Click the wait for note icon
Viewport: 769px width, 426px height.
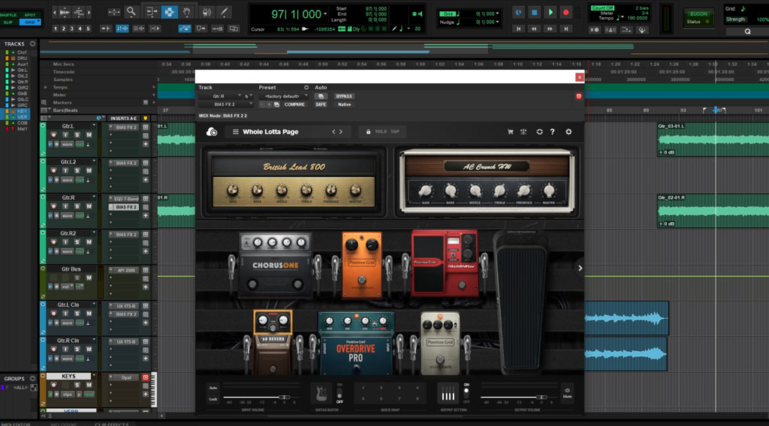[594, 30]
